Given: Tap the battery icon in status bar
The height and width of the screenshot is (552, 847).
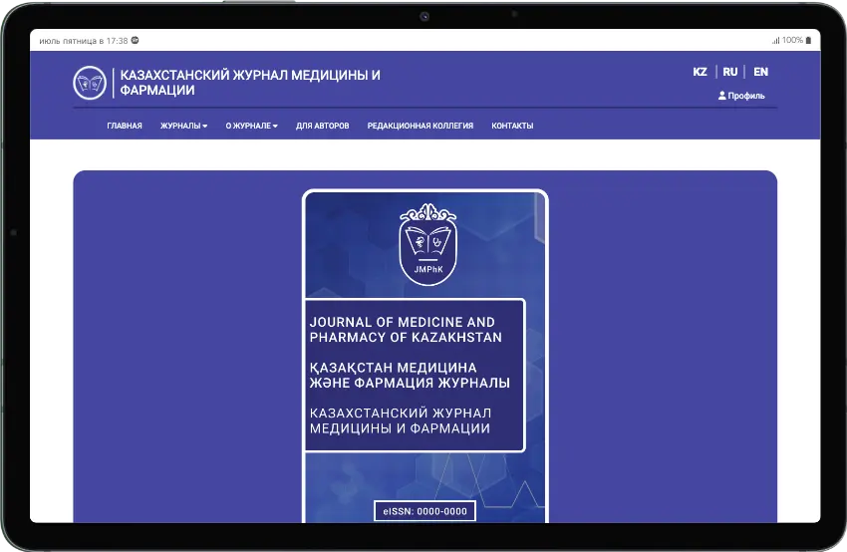Looking at the screenshot, I should coord(808,41).
